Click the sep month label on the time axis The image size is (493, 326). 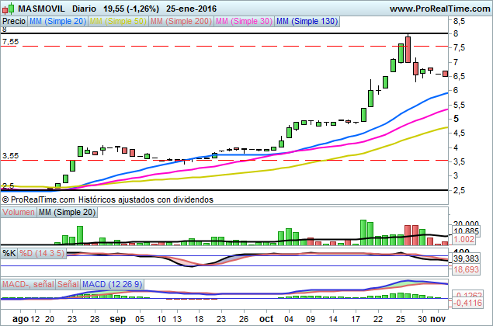117,319
